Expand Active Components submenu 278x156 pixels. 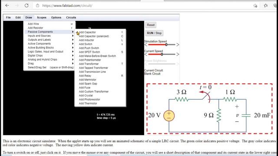(50, 44)
